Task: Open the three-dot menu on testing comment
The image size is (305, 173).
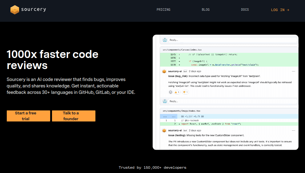Action: (x=293, y=130)
